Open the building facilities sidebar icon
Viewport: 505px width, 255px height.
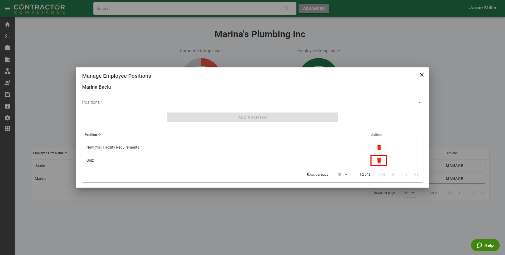[x=7, y=59]
